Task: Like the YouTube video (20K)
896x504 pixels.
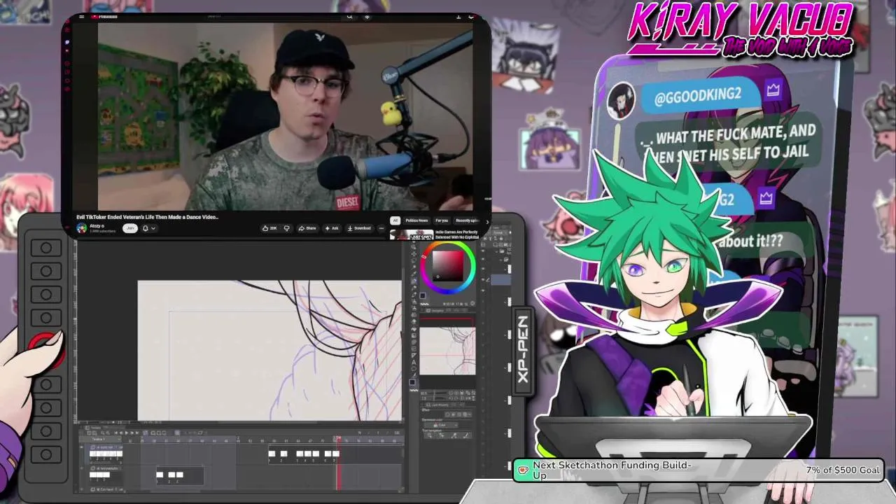Action: tap(269, 228)
